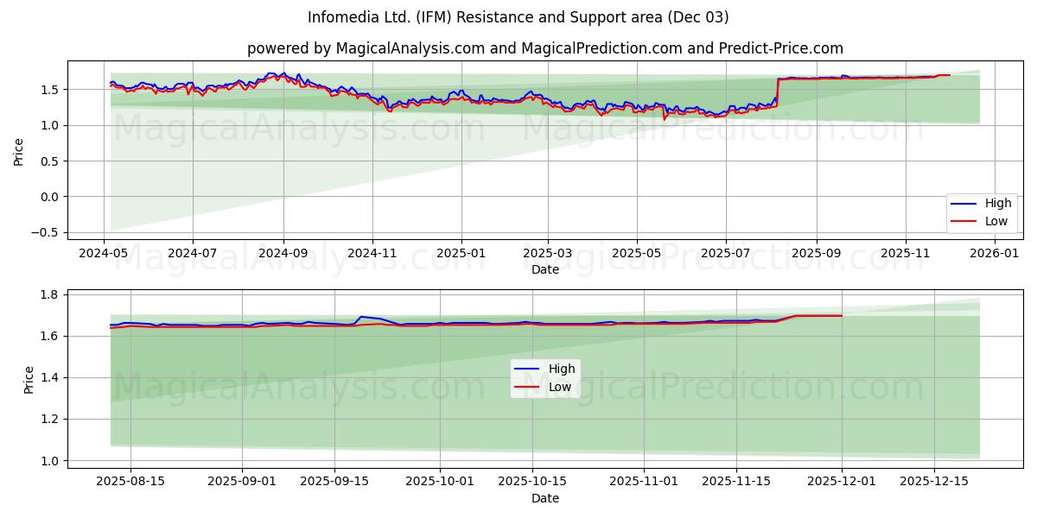1037x518 pixels.
Task: Click the '−0.5' y-axis tick on top chart
Action: 46,232
